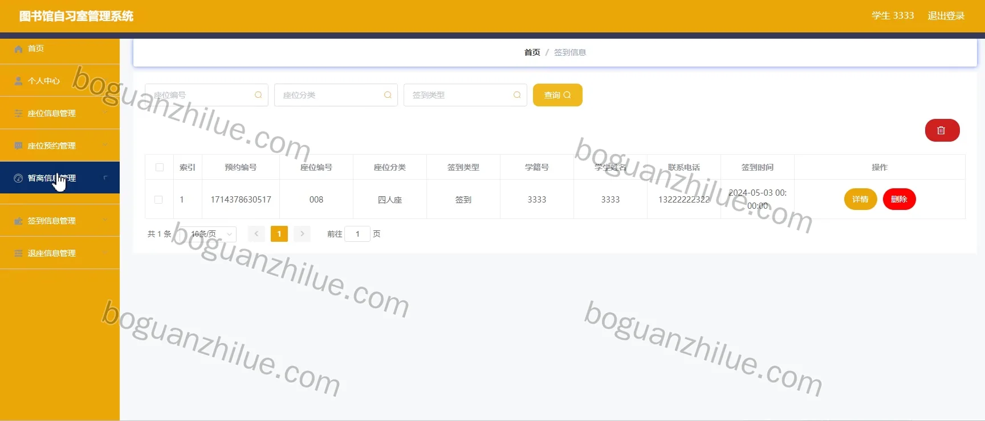Click the 操作 column header
985x421 pixels.
880,167
